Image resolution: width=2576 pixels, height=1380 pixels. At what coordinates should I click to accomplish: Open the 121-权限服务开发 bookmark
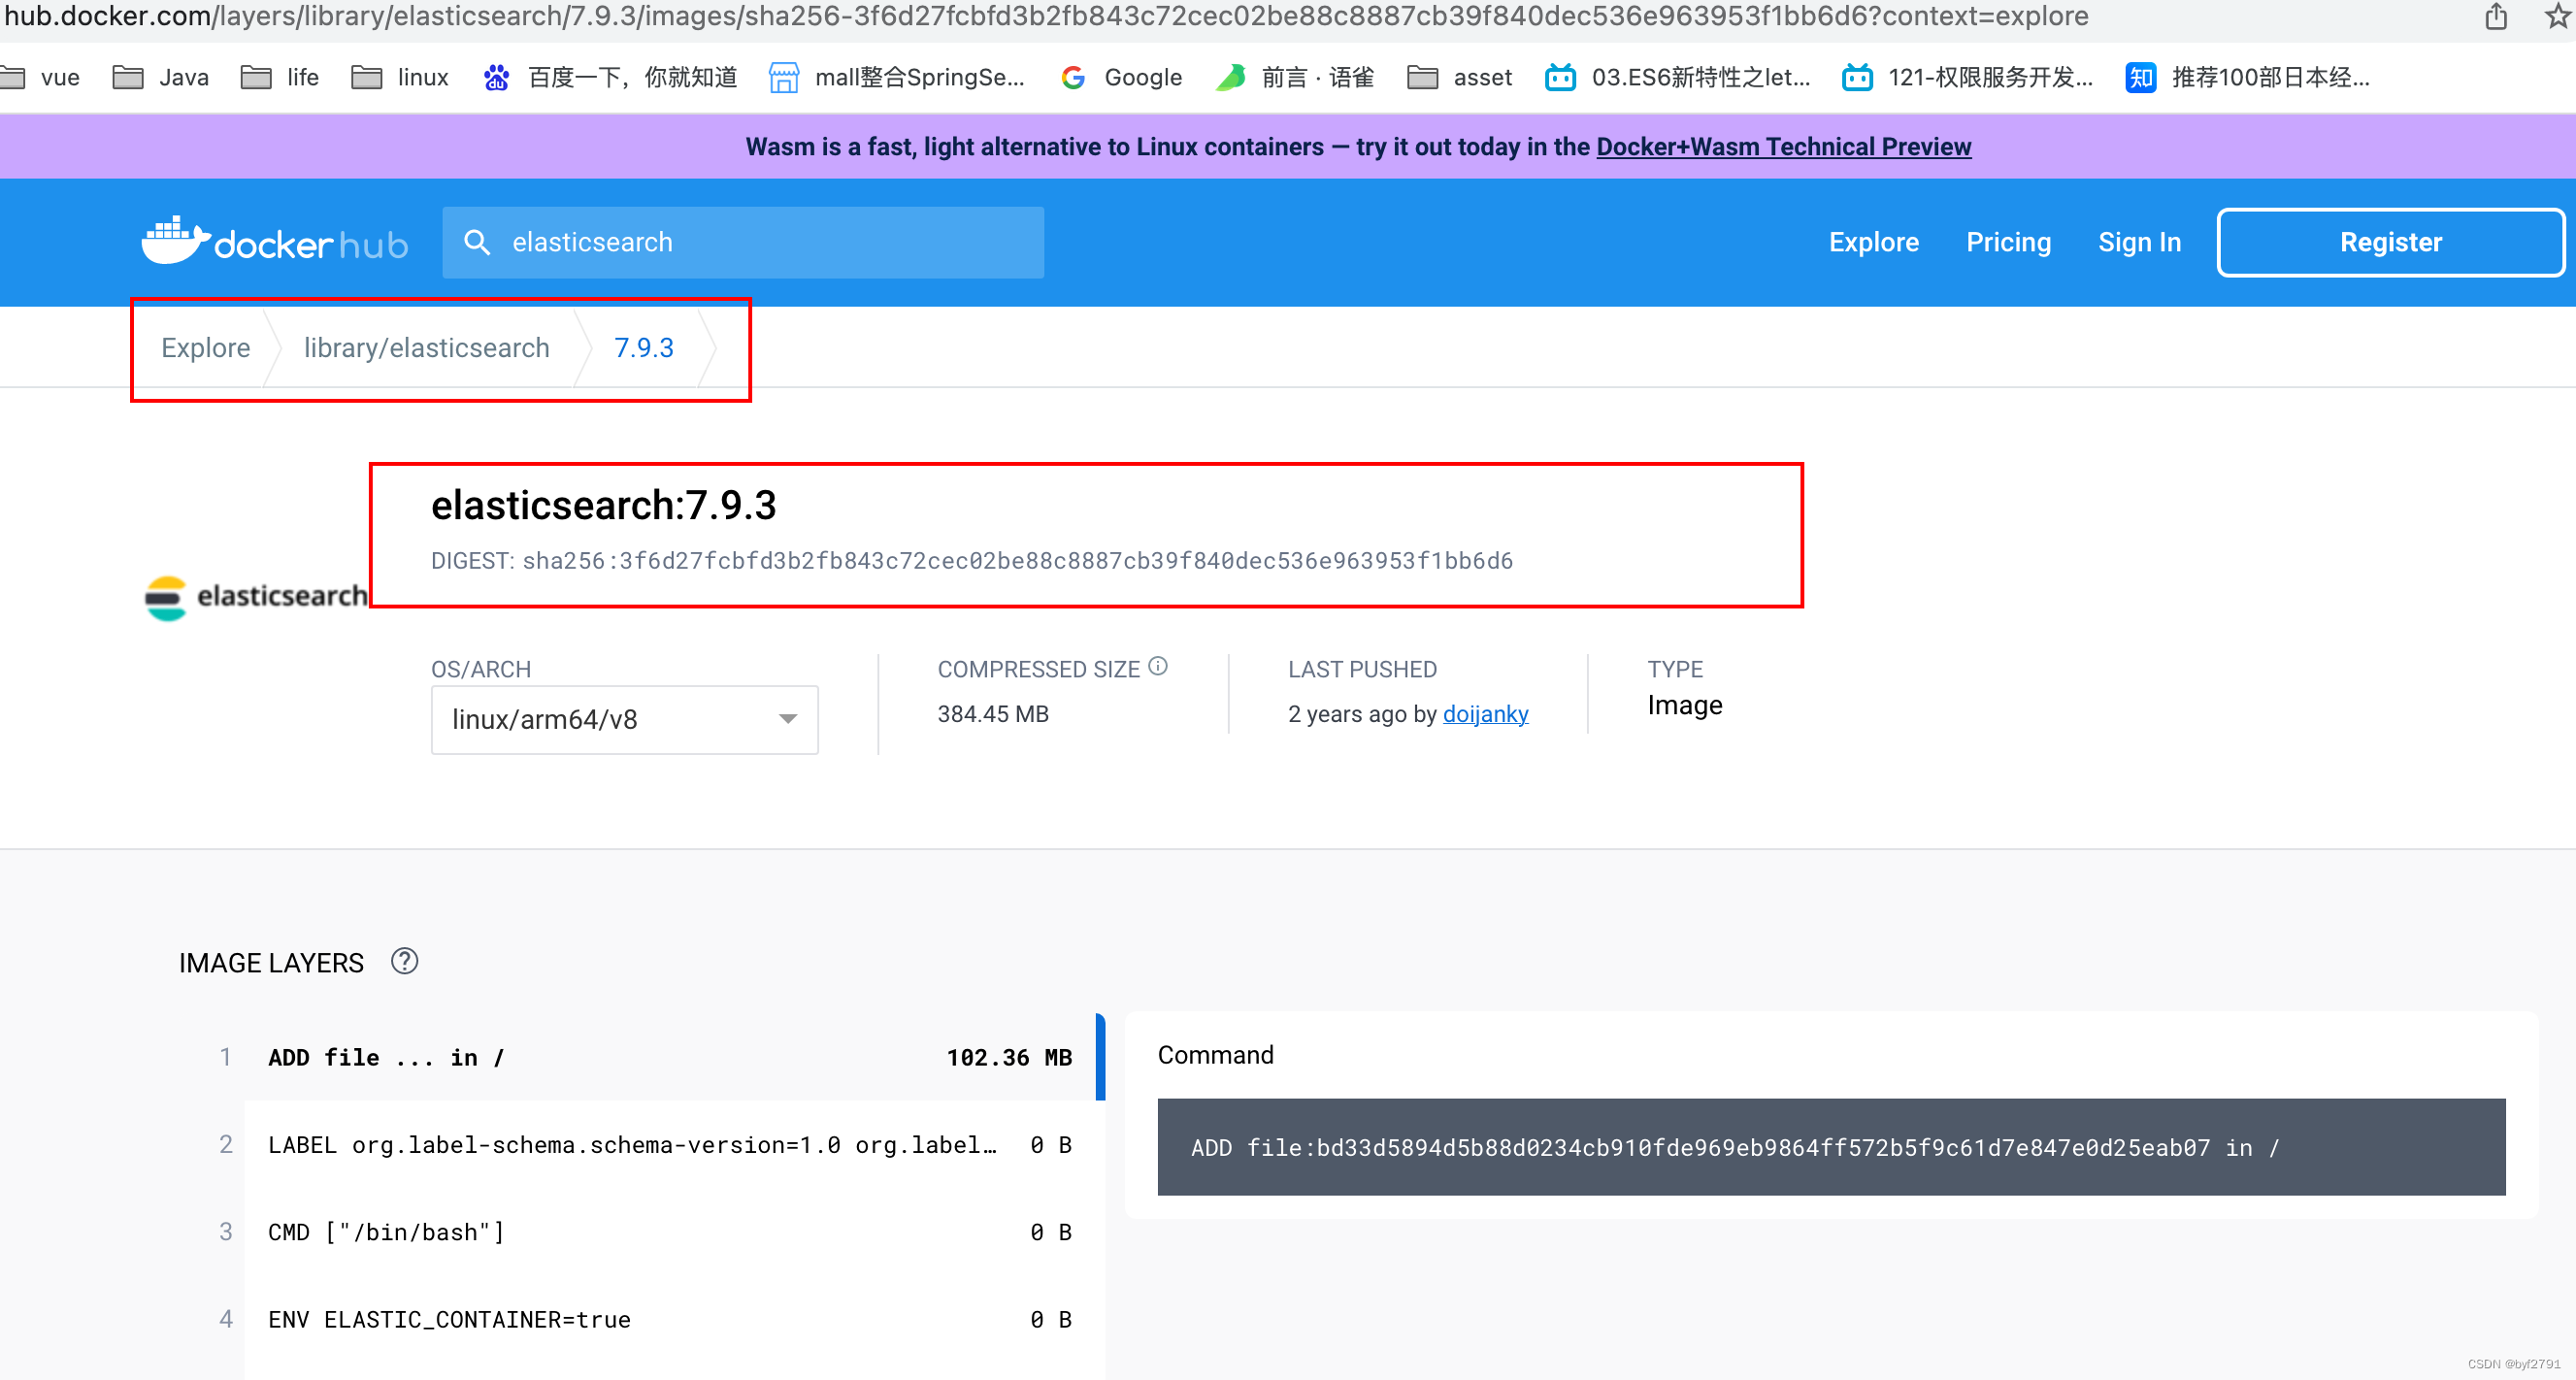click(x=1968, y=77)
